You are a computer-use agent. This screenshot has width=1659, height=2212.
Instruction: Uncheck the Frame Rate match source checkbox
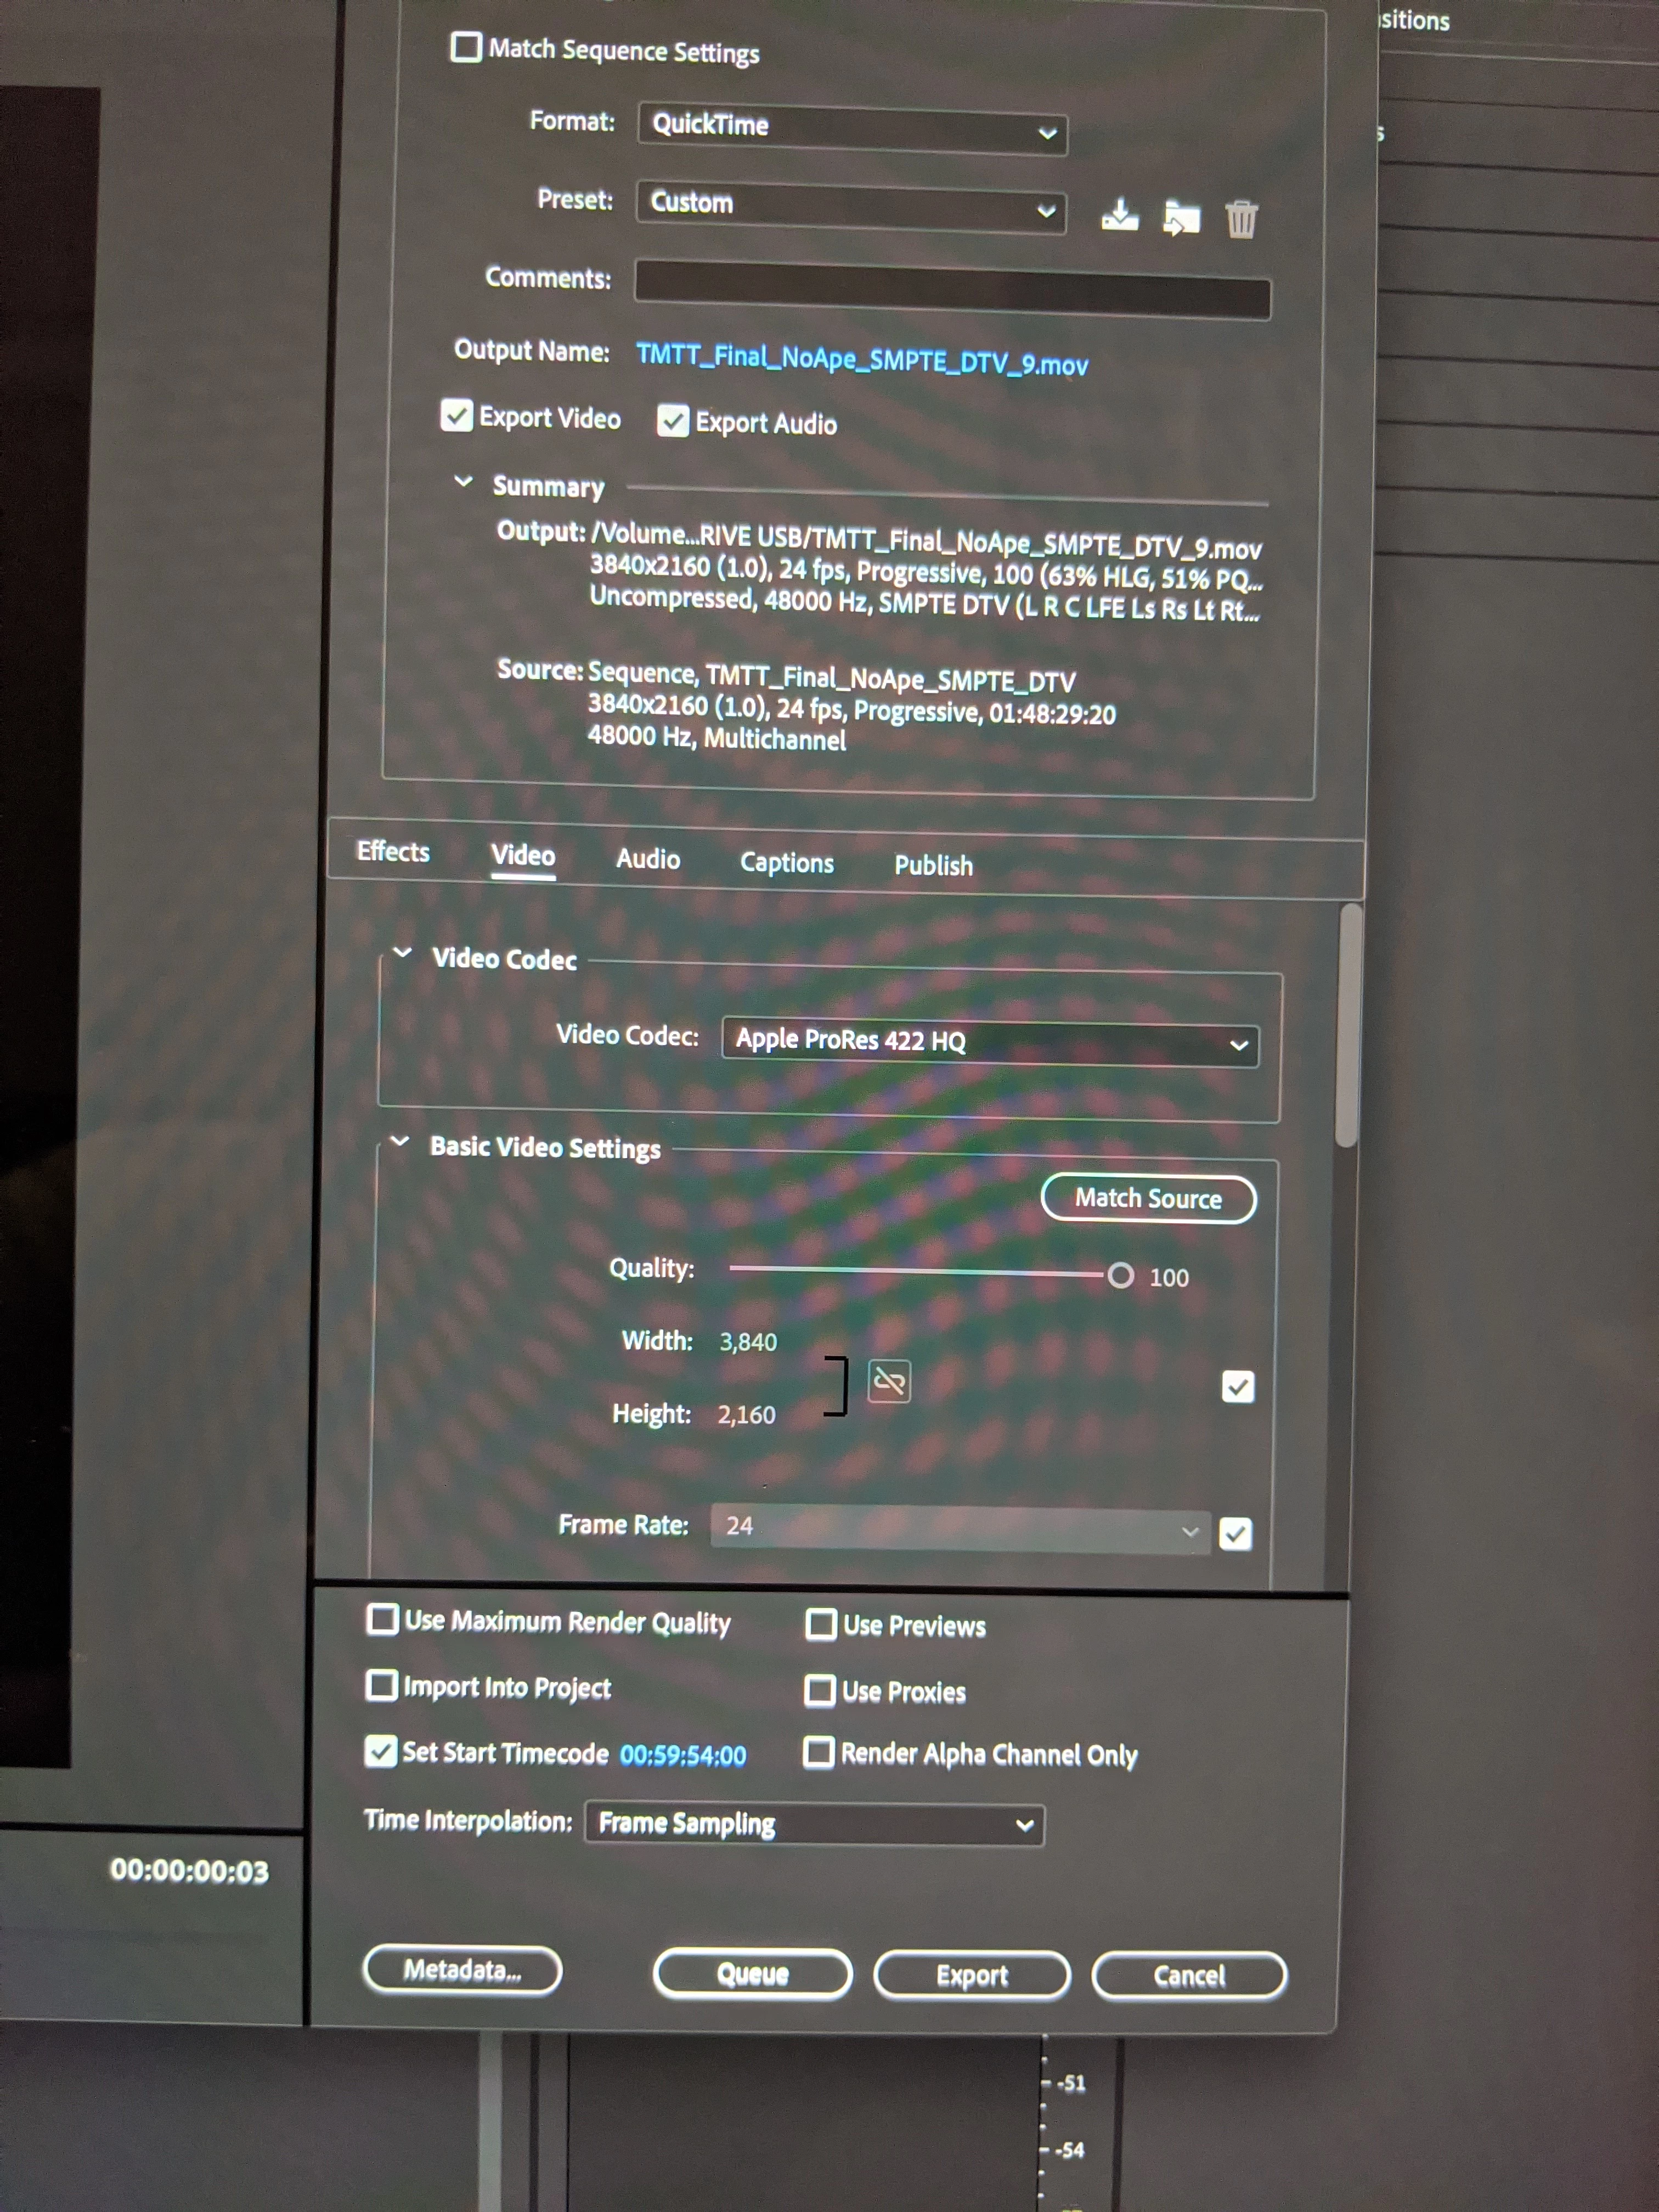1235,1533
